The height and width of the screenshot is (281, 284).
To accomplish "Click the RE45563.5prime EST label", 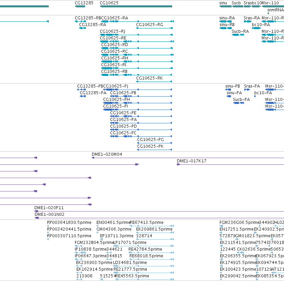I will [x=132, y=276].
